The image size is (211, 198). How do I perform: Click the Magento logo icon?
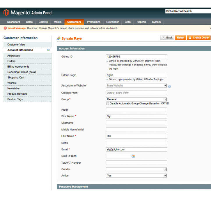click(6, 13)
